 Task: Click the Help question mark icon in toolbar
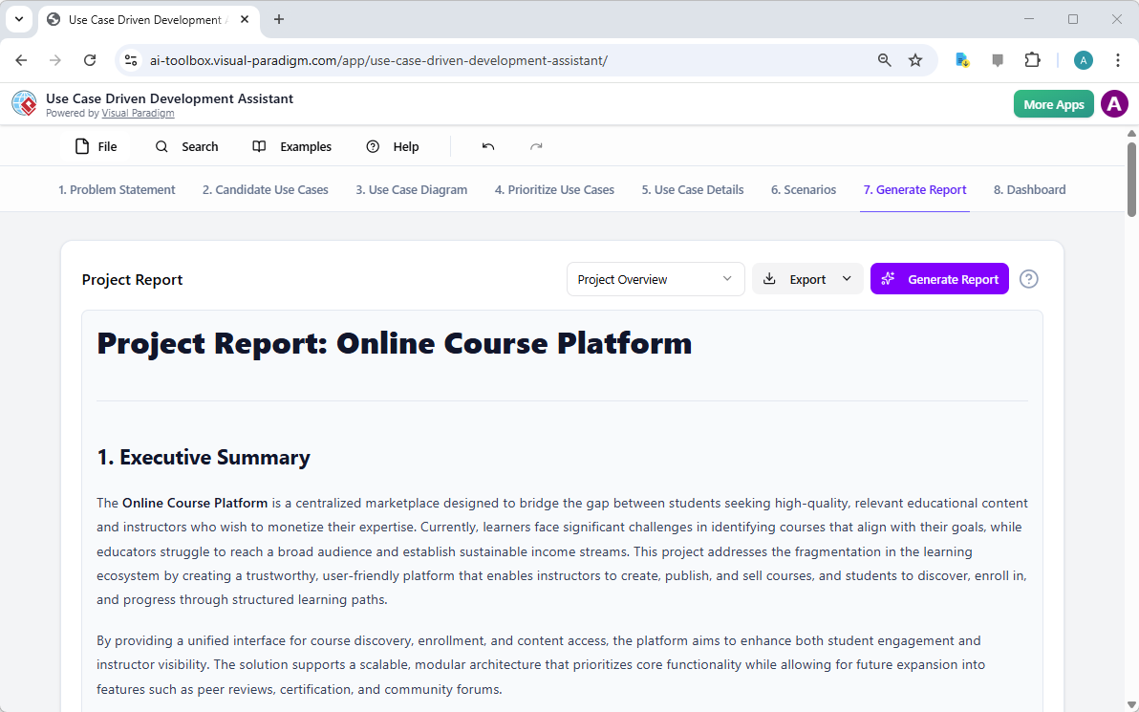373,146
